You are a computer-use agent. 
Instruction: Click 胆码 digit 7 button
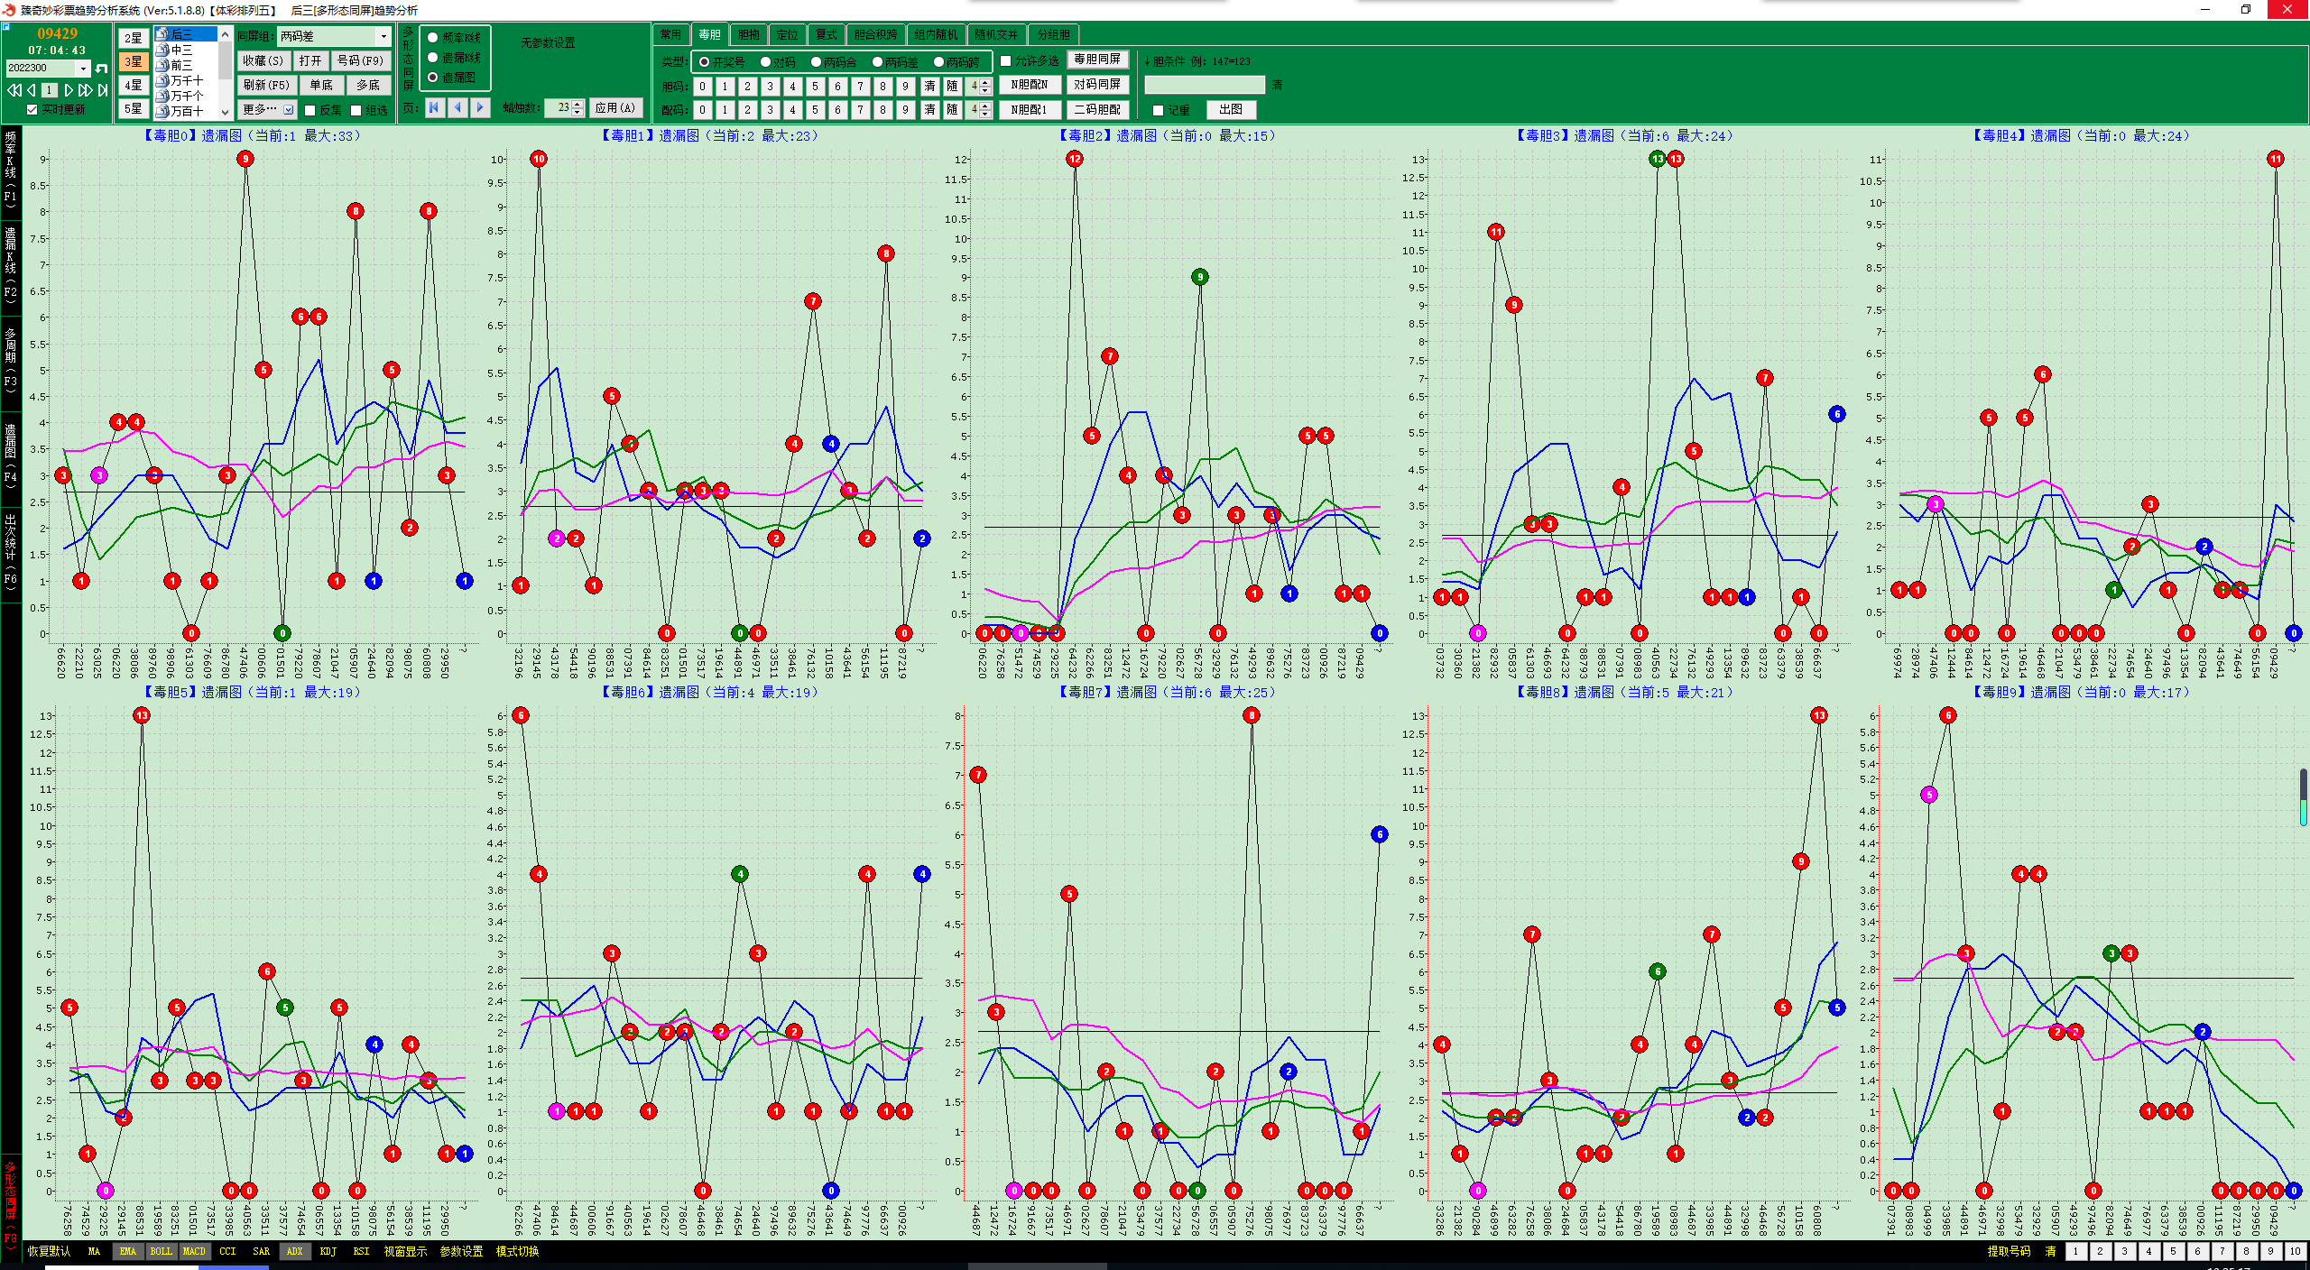860,87
